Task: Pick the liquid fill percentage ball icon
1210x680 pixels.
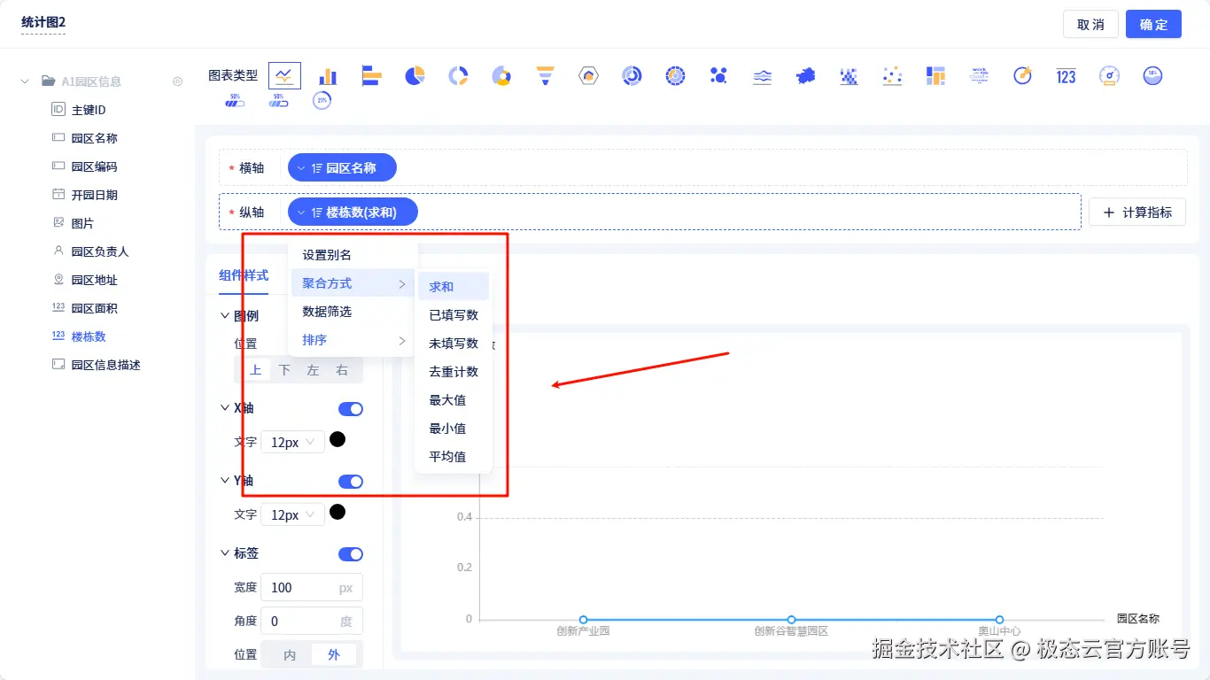Action: (x=1152, y=76)
